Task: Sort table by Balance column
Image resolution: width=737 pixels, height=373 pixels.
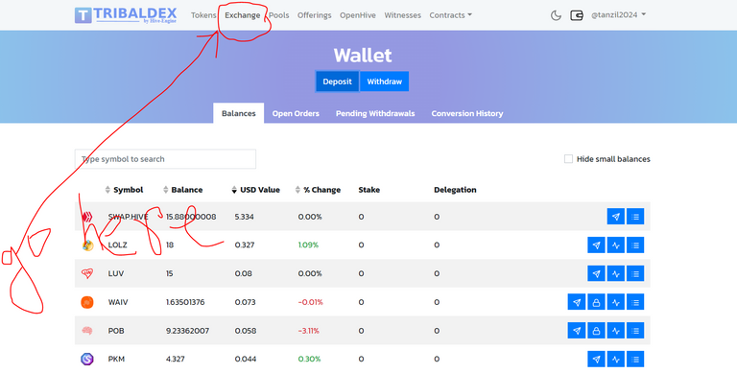Action: (x=182, y=190)
